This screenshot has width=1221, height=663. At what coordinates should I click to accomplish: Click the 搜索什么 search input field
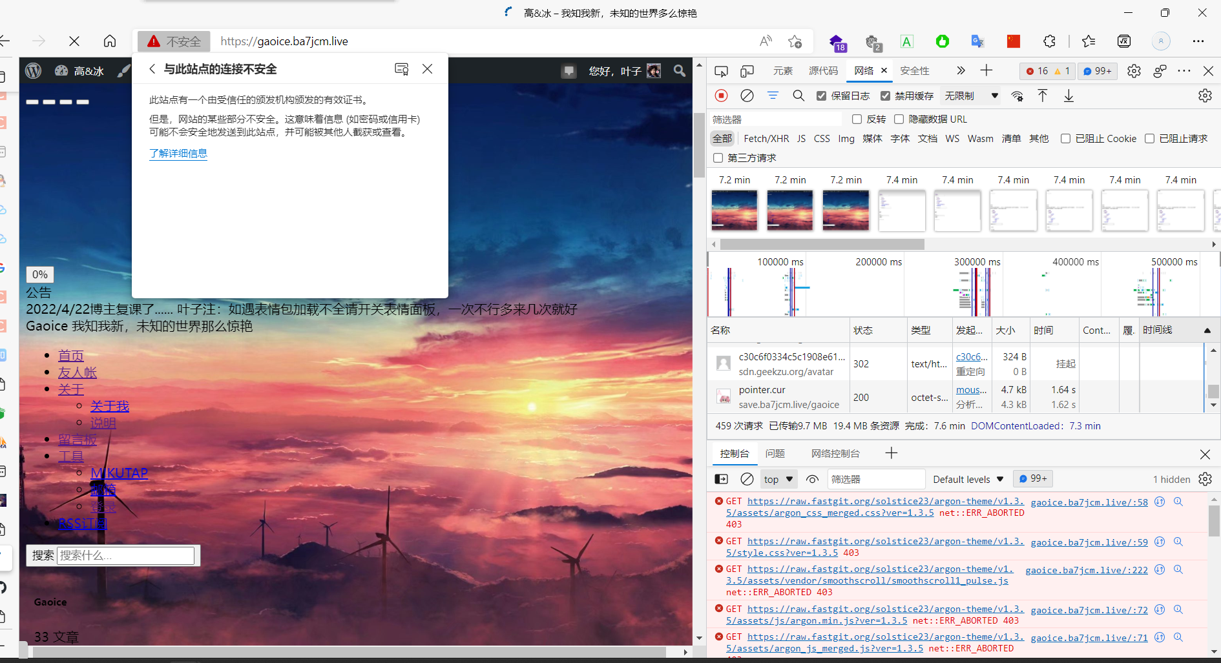pos(126,555)
